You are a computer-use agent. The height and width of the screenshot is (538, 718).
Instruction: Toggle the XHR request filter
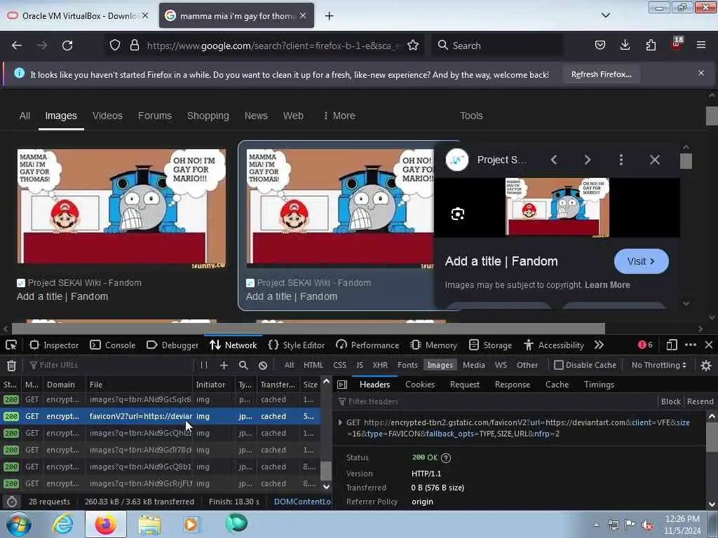380,365
